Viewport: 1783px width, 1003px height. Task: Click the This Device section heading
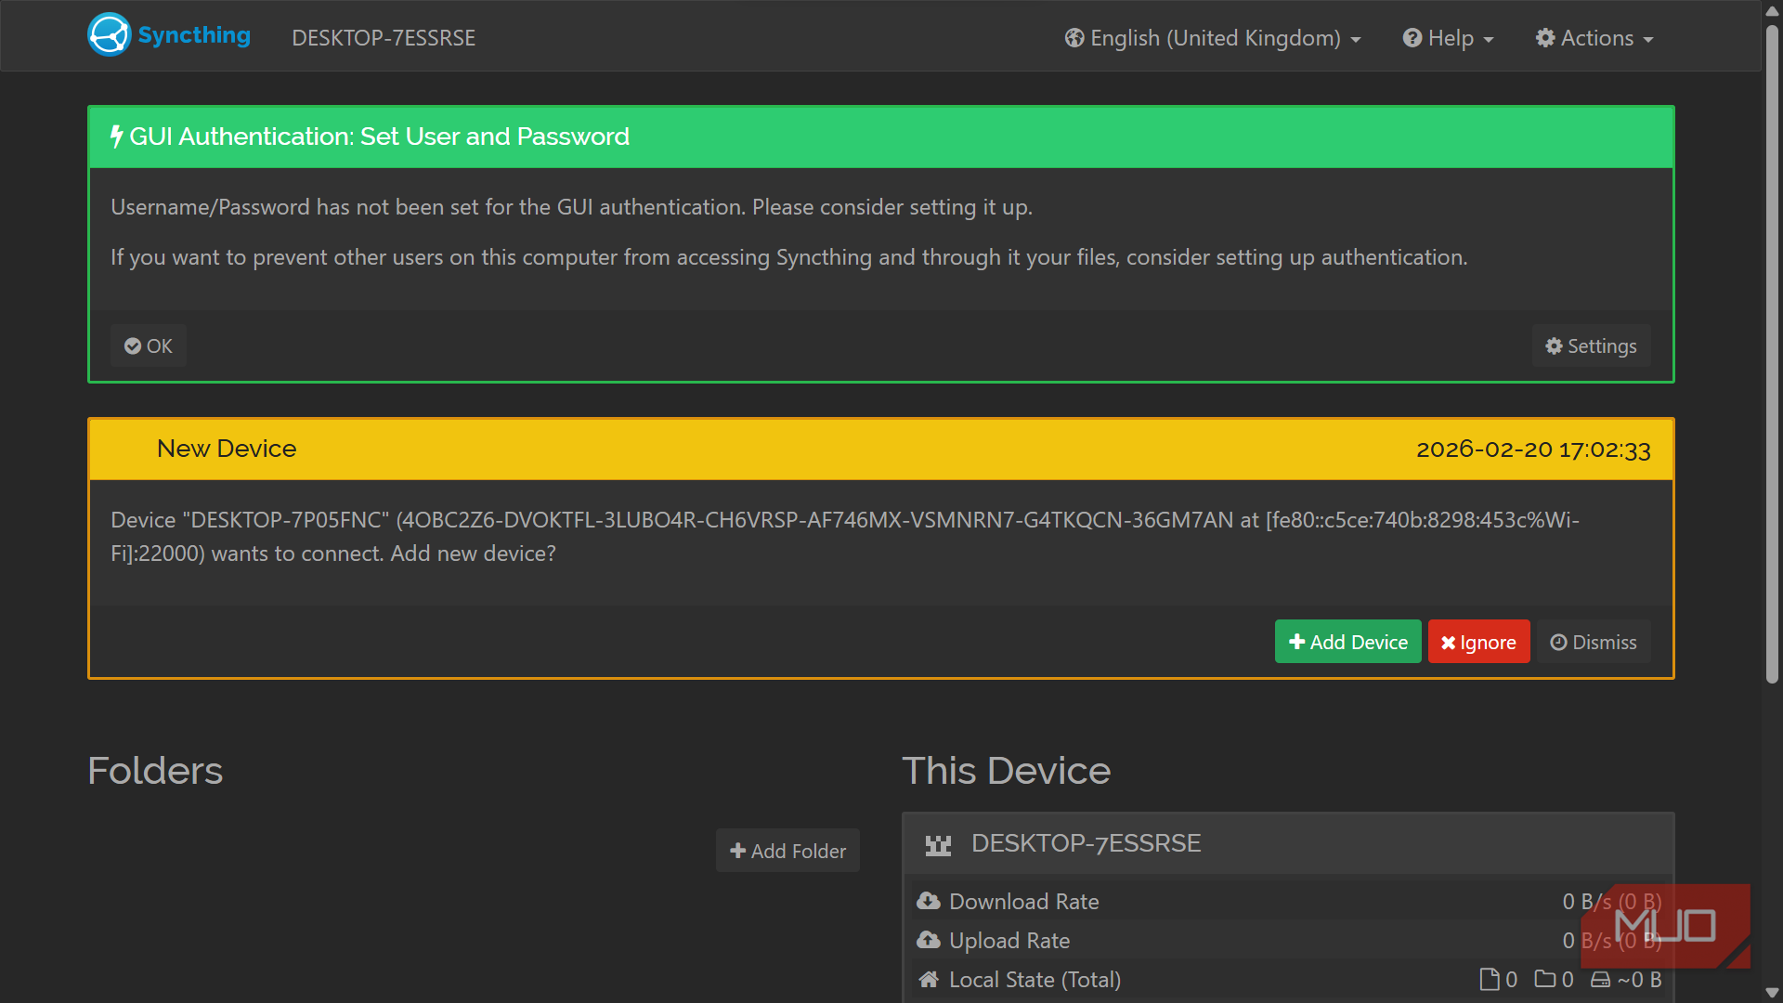(1006, 771)
